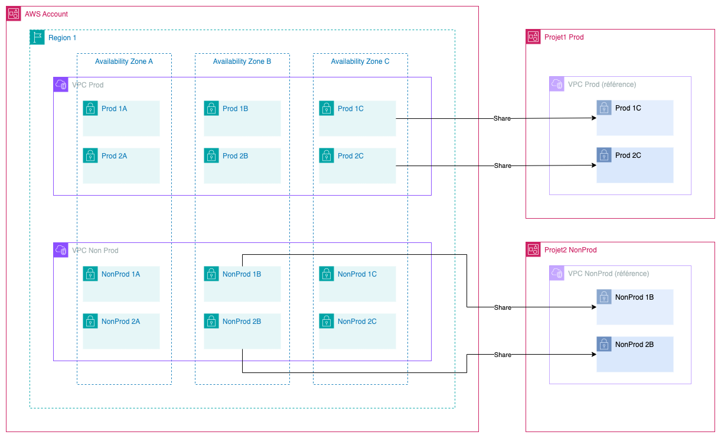
Task: Click the Prod 2A subnet lock icon
Action: tap(90, 155)
